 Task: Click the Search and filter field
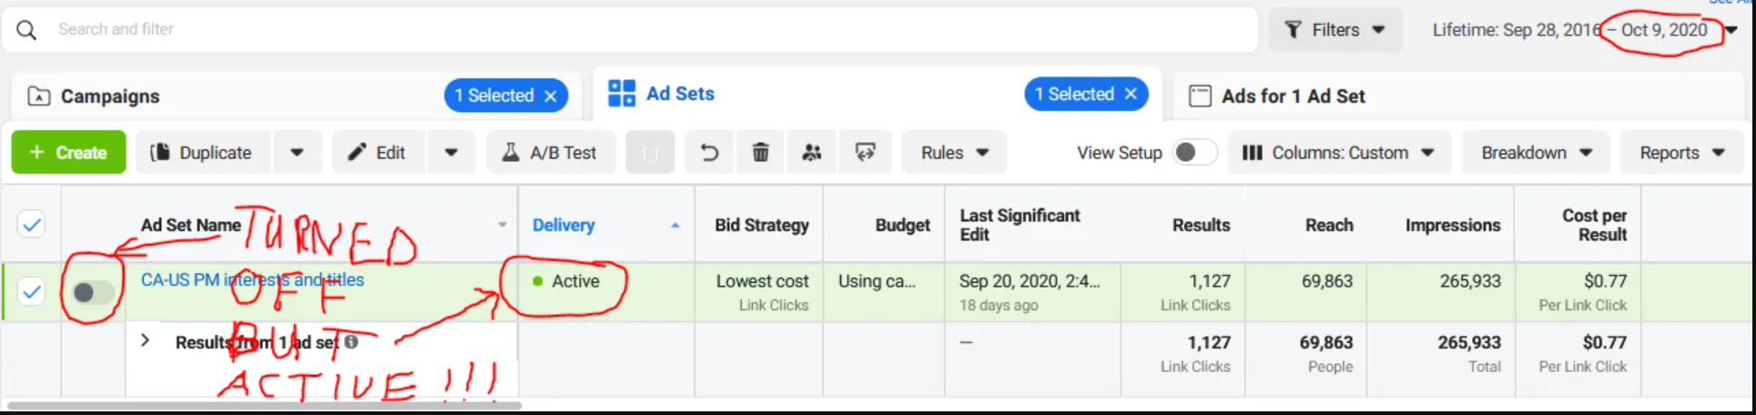tap(546, 30)
